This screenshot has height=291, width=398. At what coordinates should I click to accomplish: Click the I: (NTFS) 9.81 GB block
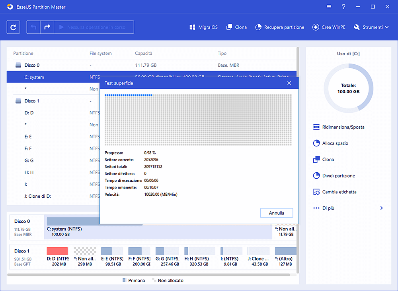(x=231, y=256)
